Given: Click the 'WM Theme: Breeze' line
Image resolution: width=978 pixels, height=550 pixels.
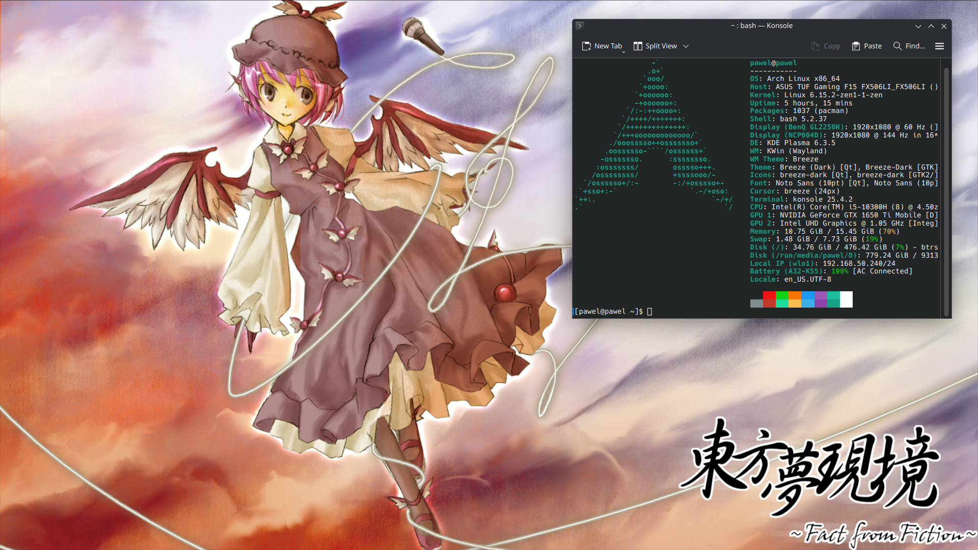Looking at the screenshot, I should [784, 159].
